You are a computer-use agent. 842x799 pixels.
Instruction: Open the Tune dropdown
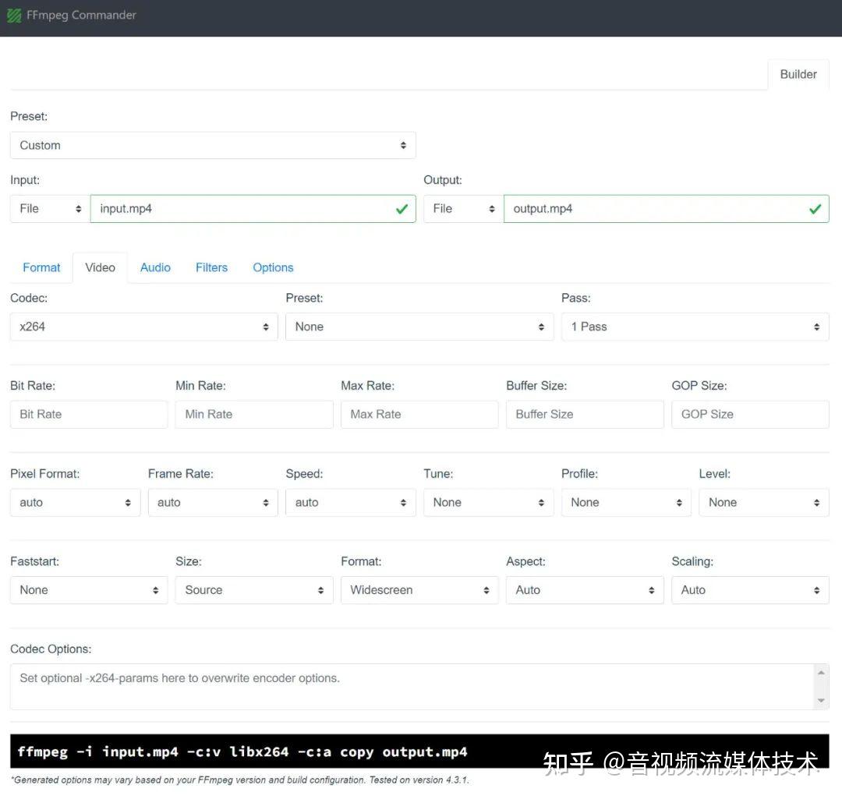coord(488,502)
